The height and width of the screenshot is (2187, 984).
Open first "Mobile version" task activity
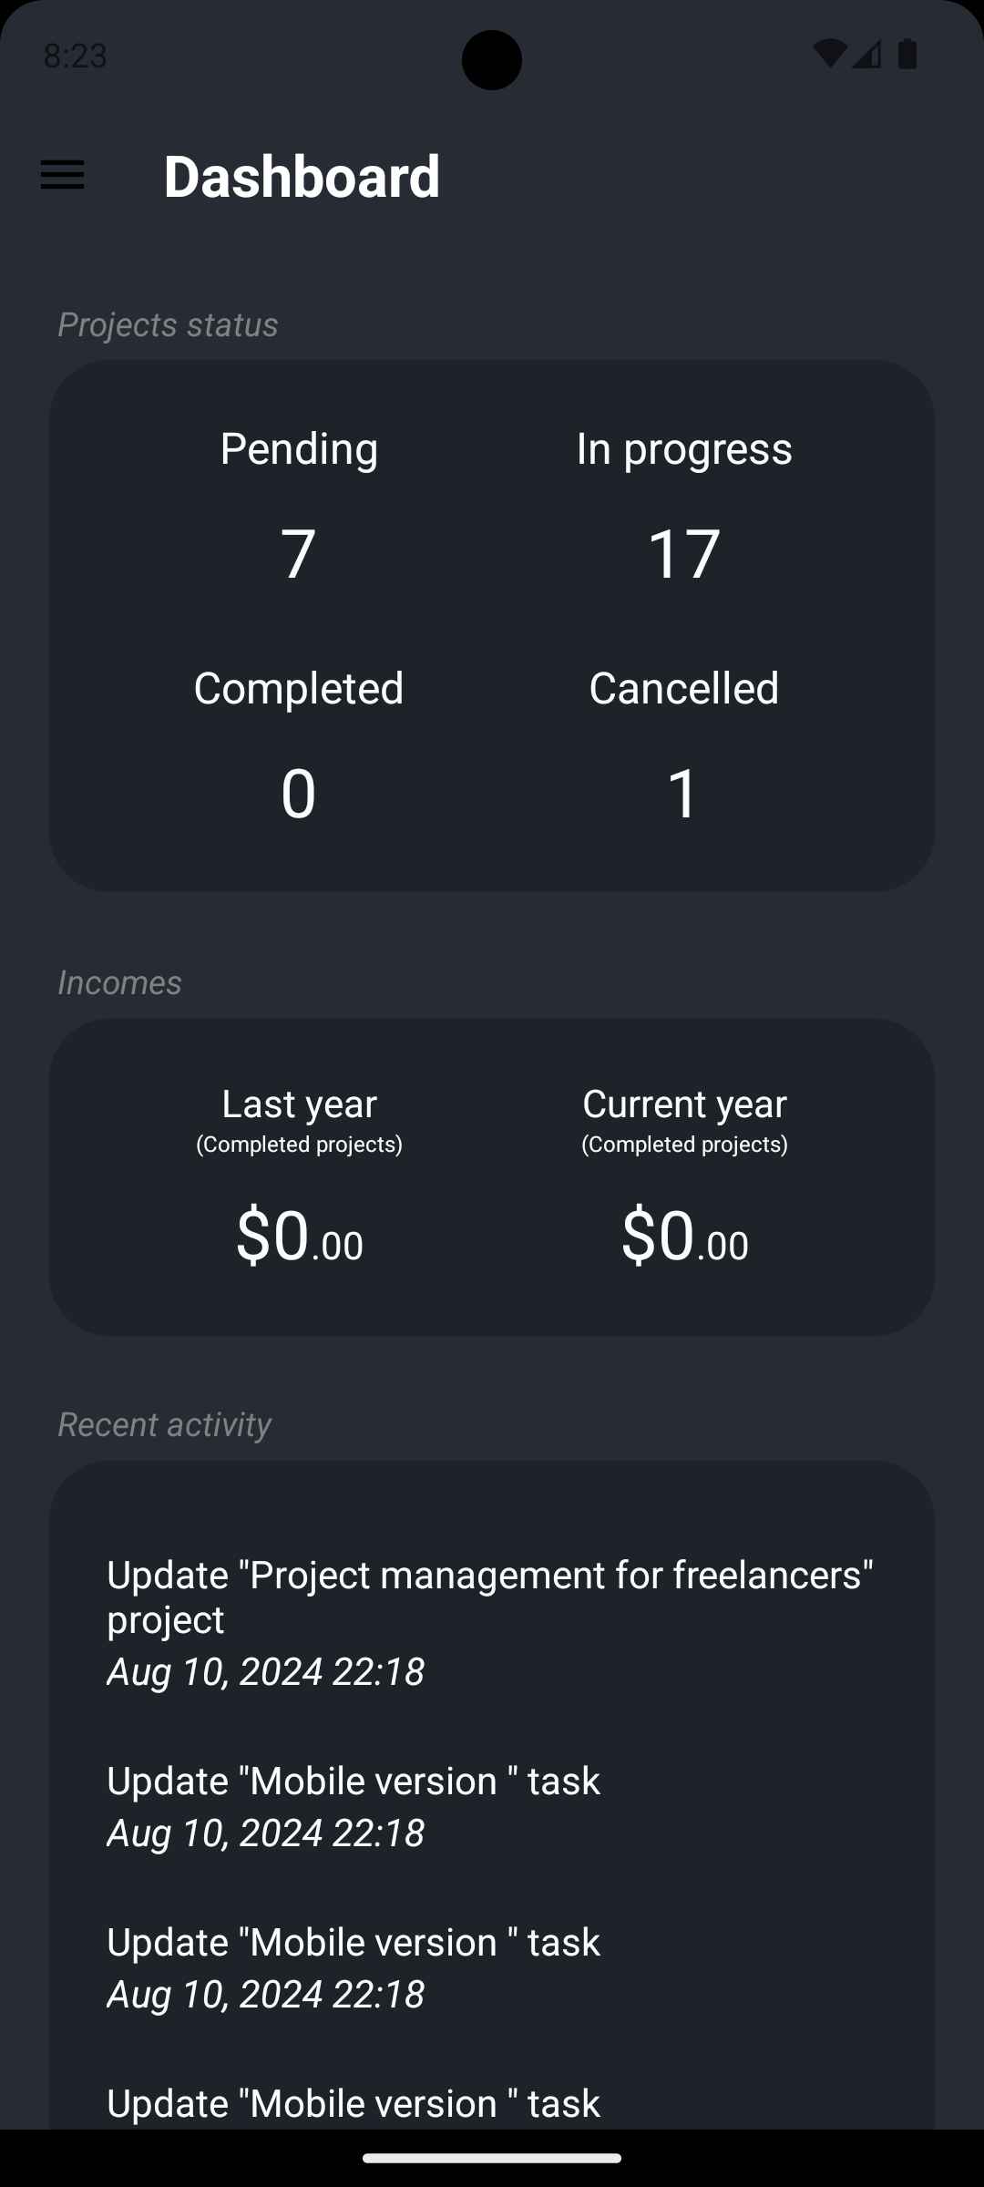coord(354,1805)
